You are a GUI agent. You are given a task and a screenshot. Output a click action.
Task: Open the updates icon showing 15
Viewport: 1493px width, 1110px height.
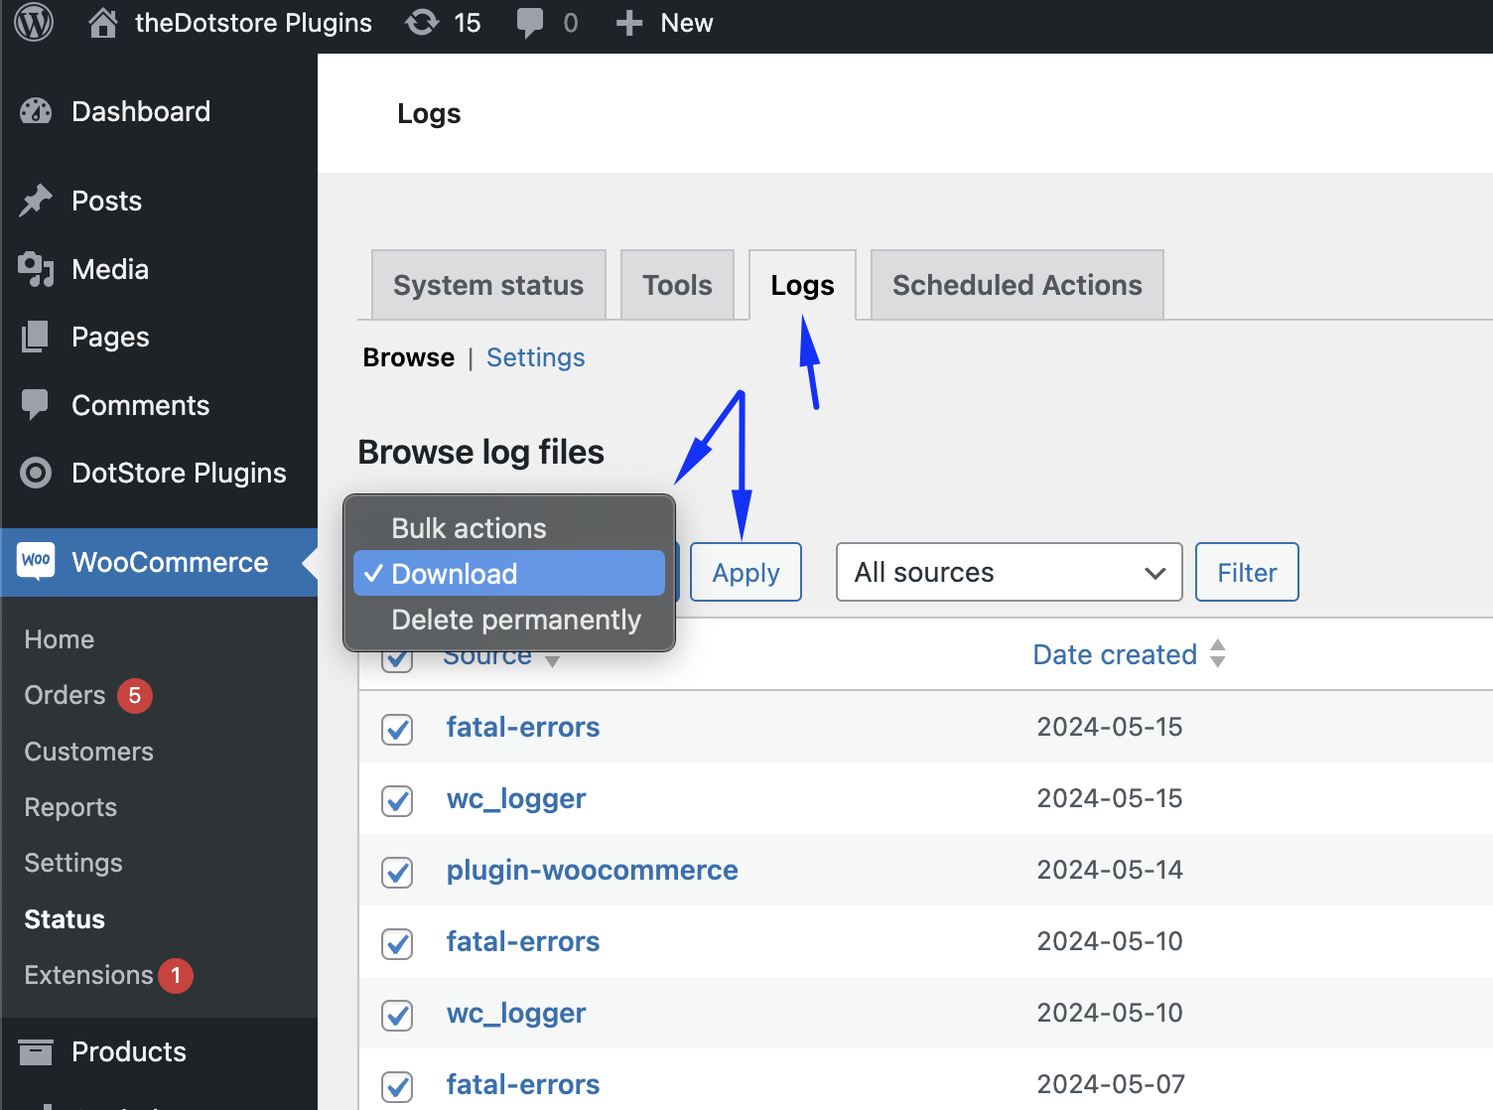click(x=422, y=22)
